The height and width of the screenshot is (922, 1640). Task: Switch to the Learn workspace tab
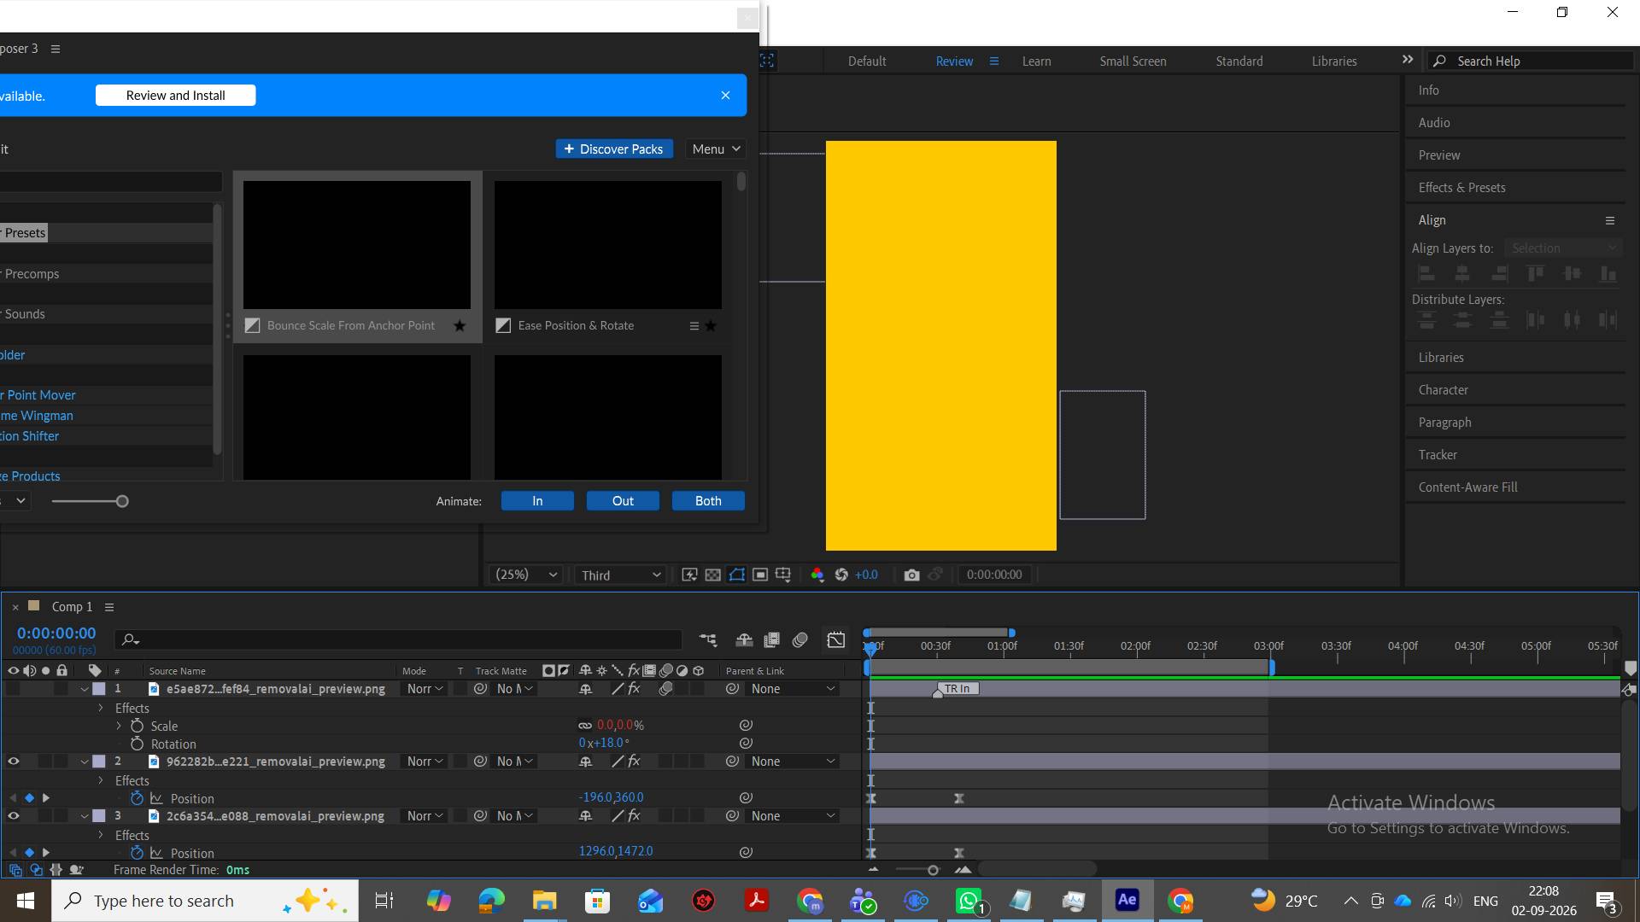(1036, 61)
